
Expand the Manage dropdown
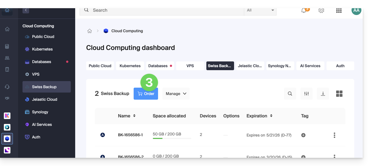(176, 94)
